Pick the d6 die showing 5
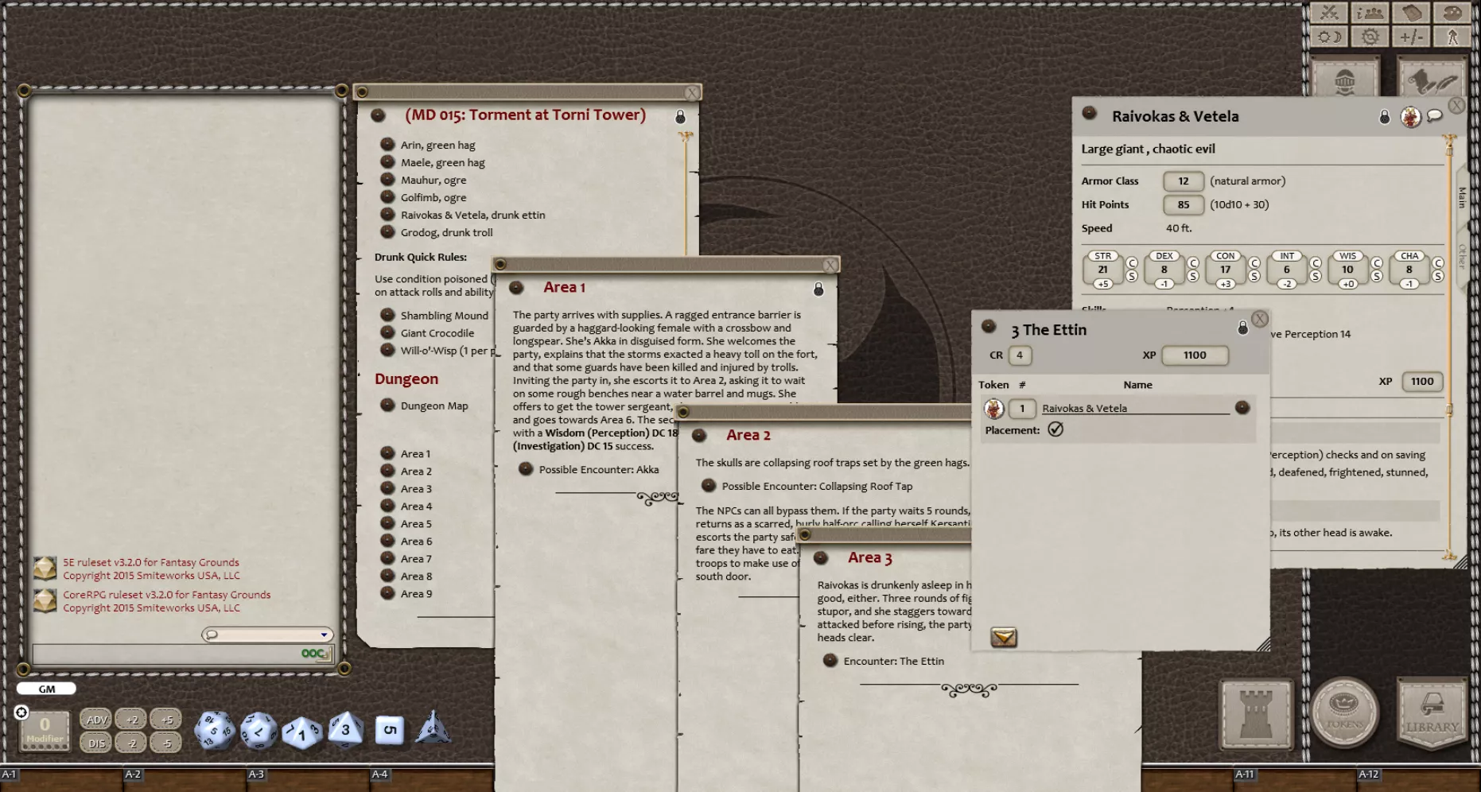This screenshot has height=792, width=1481. pyautogui.click(x=389, y=729)
